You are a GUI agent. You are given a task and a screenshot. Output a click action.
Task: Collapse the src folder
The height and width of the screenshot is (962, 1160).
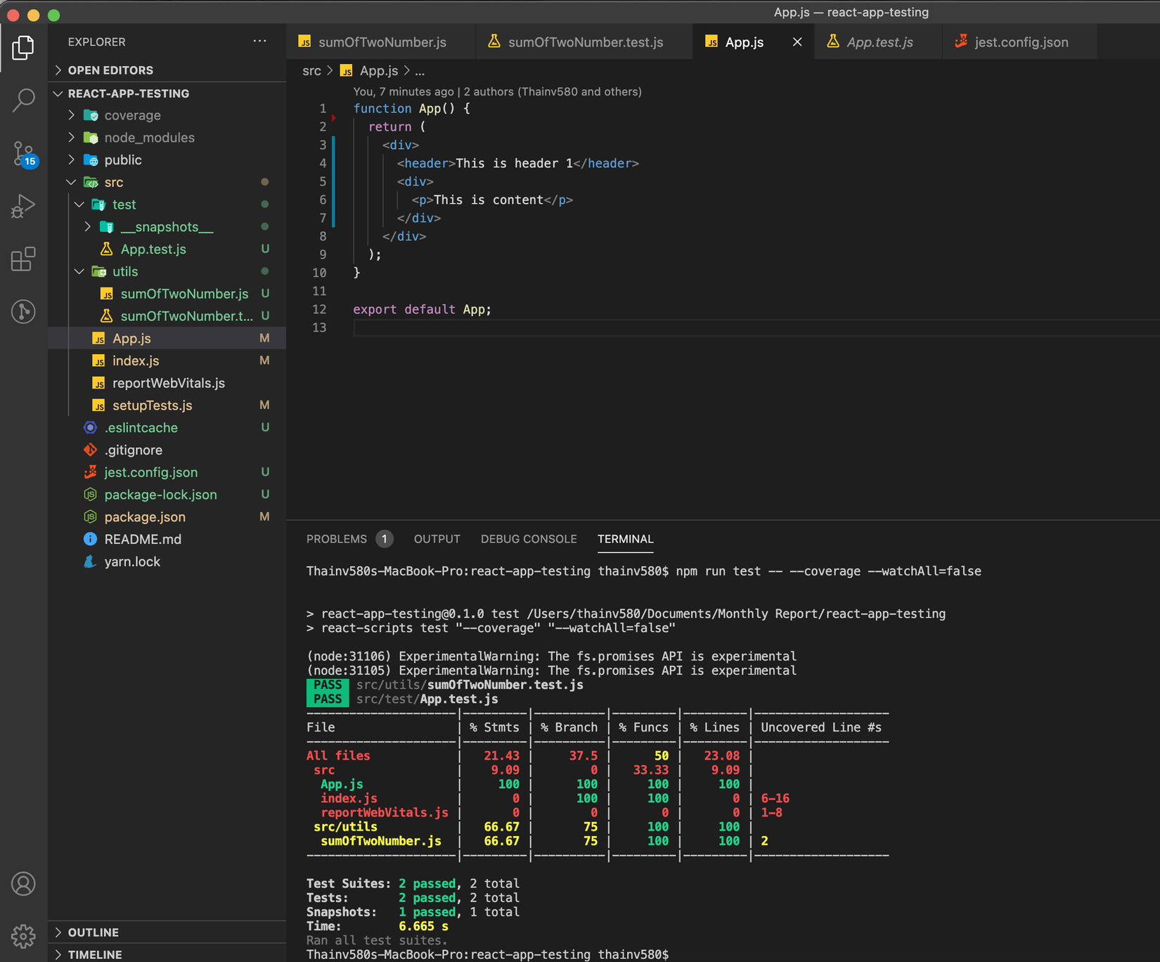[113, 183]
